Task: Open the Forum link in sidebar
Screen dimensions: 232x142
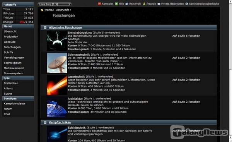Action: [8, 109]
